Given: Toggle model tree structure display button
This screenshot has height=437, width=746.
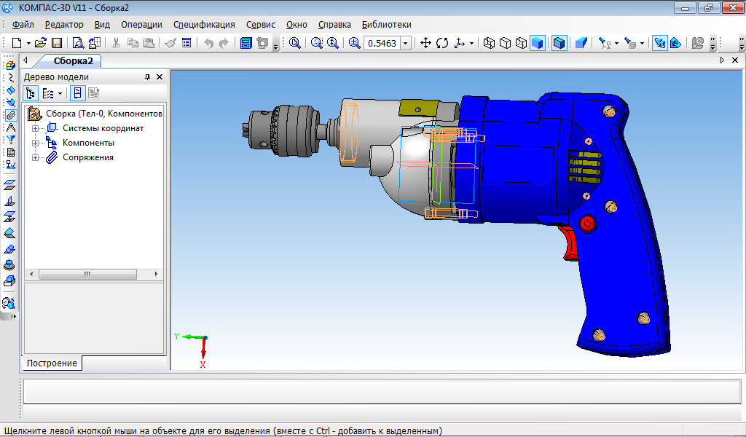Looking at the screenshot, I should [31, 93].
